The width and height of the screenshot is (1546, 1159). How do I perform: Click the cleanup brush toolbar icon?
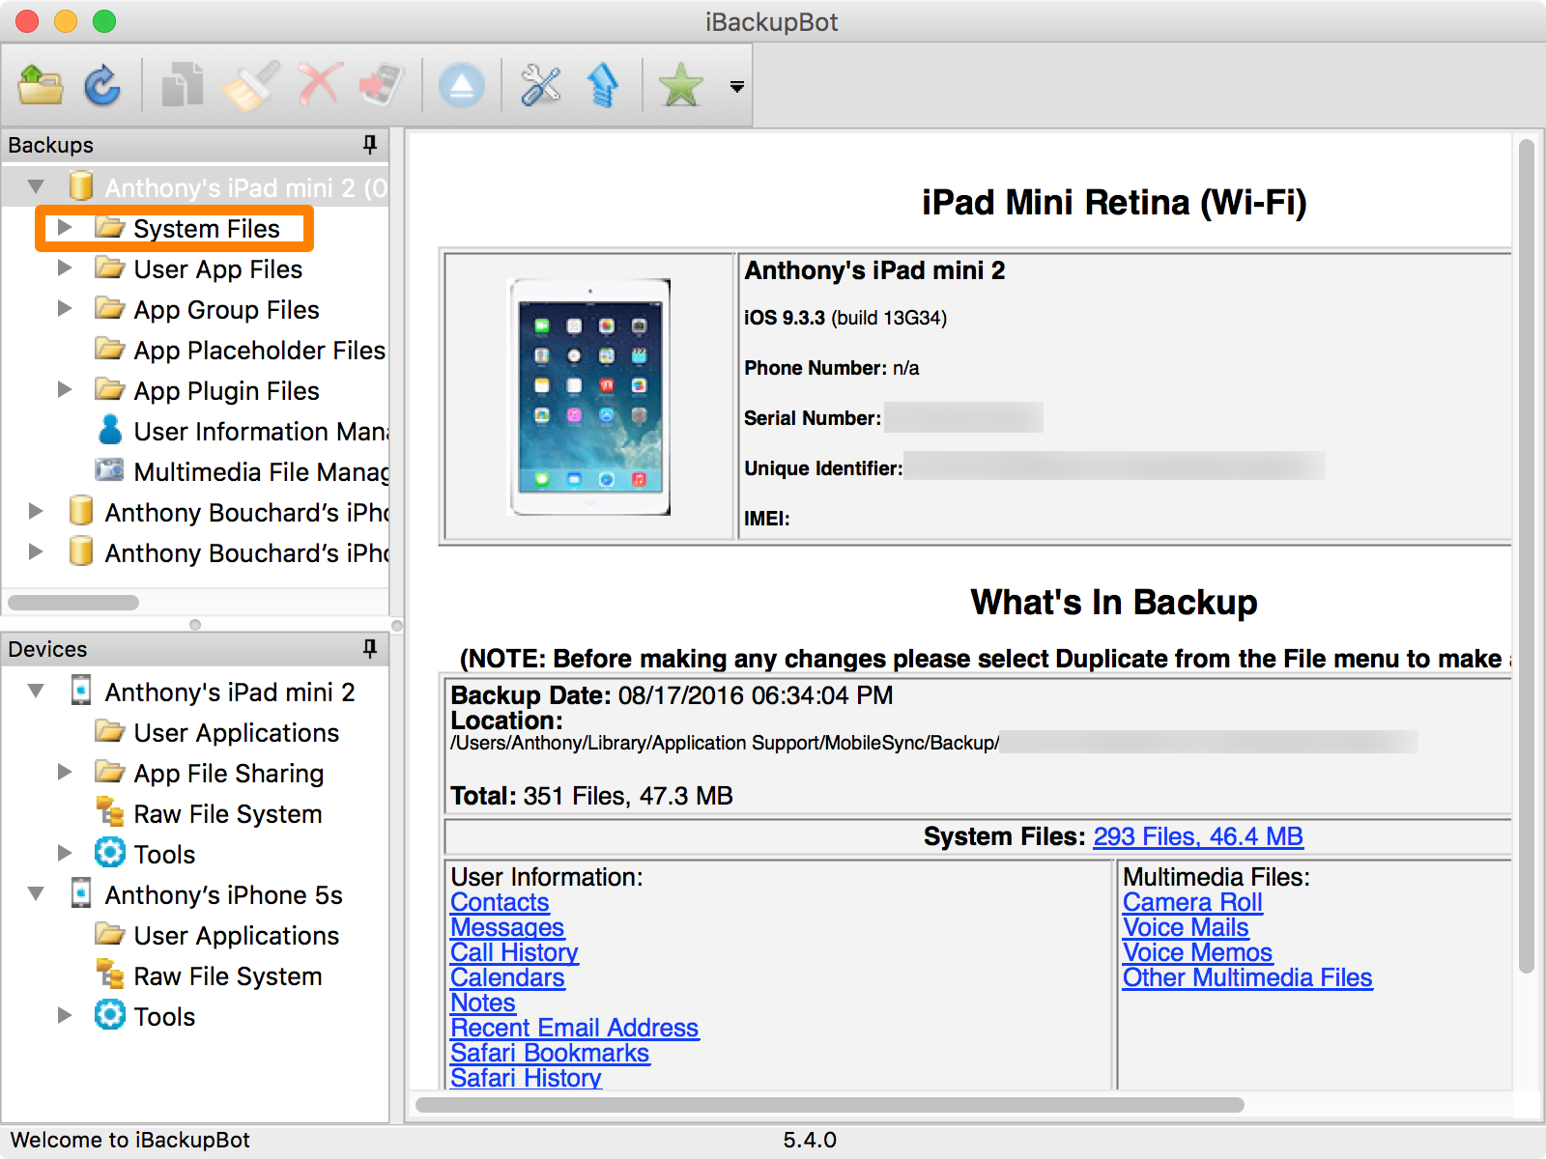(250, 85)
